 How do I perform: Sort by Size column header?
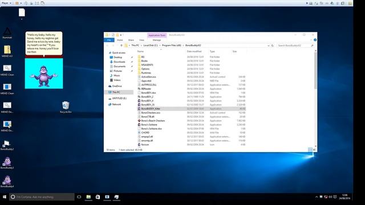point(234,51)
